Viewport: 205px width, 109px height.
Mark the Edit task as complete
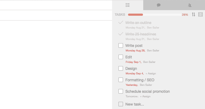pos(121,57)
